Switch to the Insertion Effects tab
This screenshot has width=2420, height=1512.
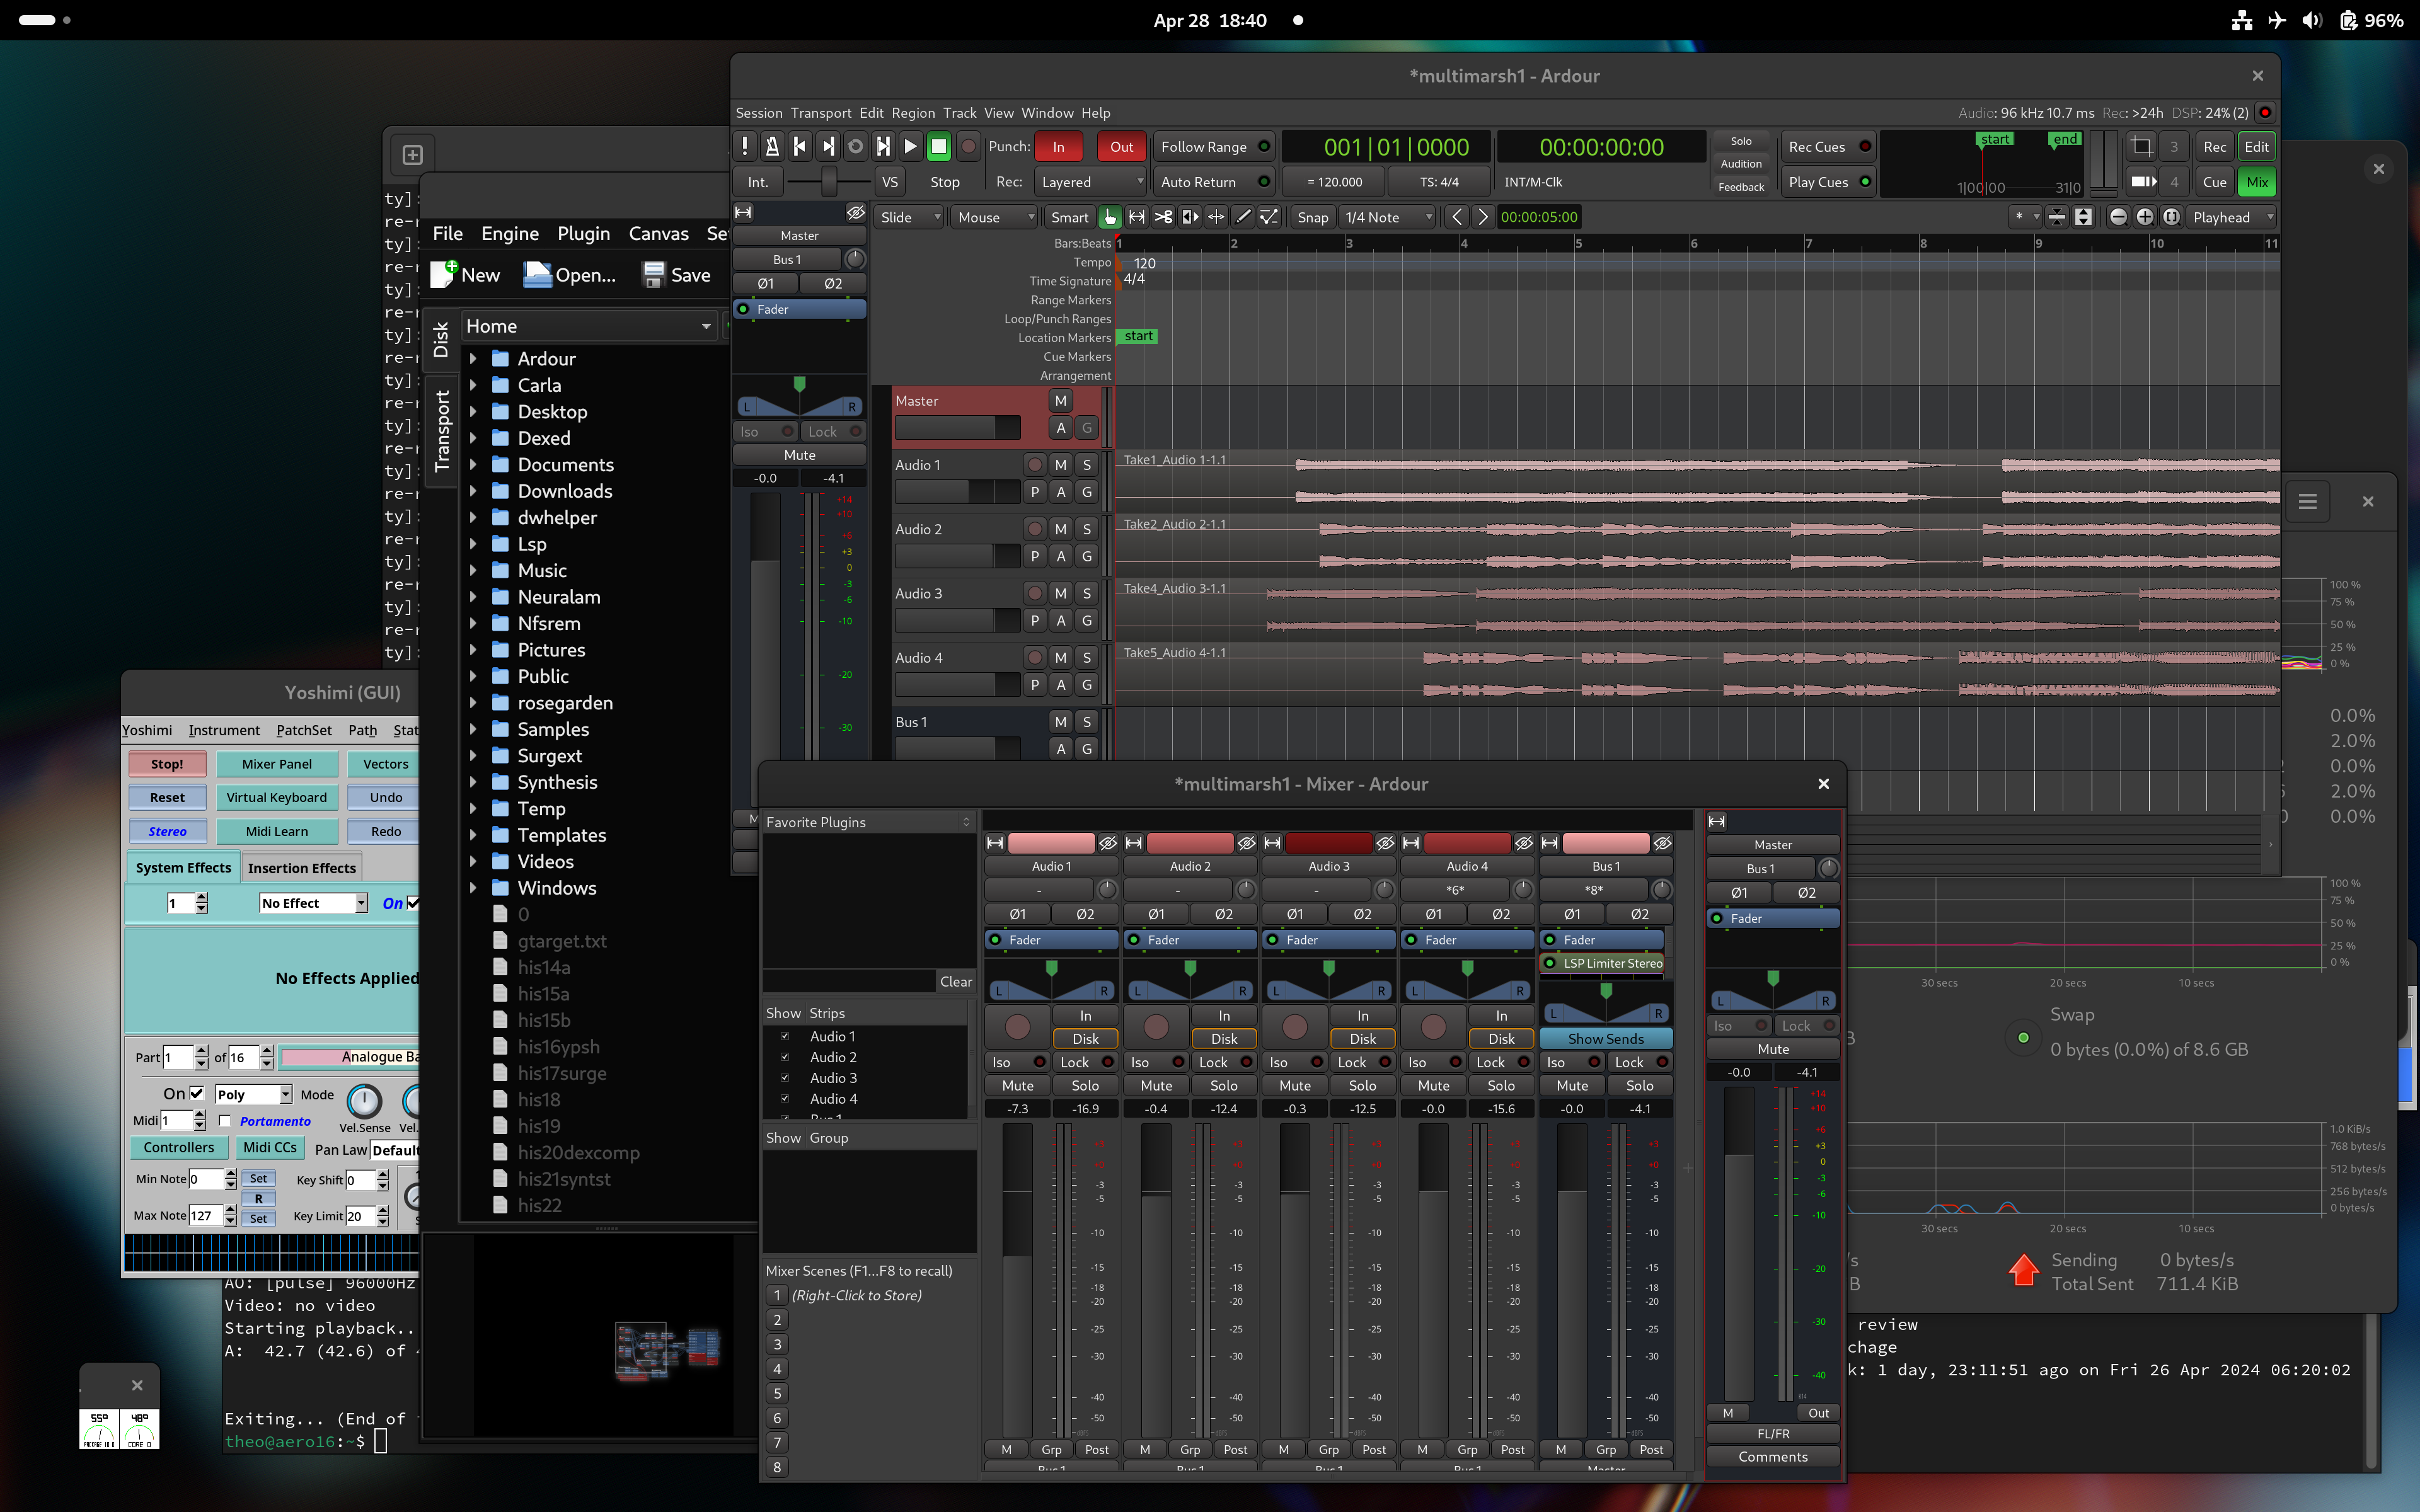[301, 868]
